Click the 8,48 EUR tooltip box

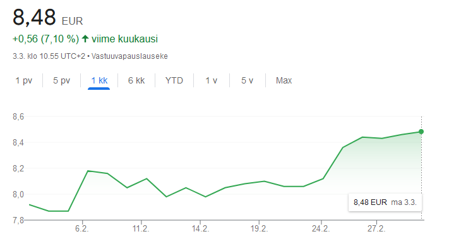pos(385,202)
